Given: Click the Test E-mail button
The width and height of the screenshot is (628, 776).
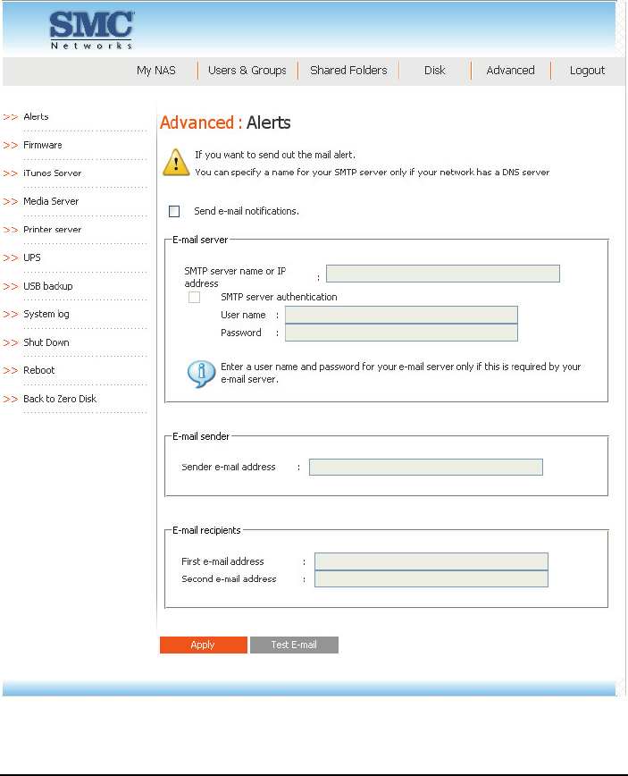Looking at the screenshot, I should pyautogui.click(x=294, y=645).
